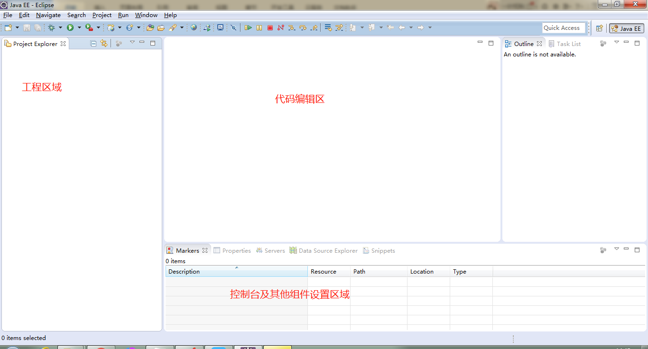
Task: Open the Navigate menu
Action: click(x=48, y=15)
